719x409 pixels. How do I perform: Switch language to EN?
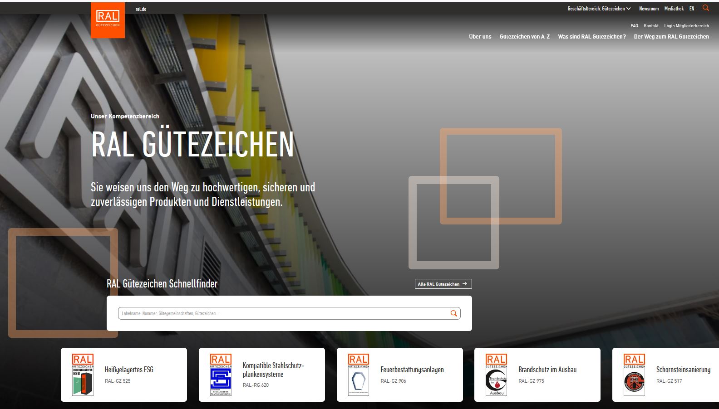point(691,9)
